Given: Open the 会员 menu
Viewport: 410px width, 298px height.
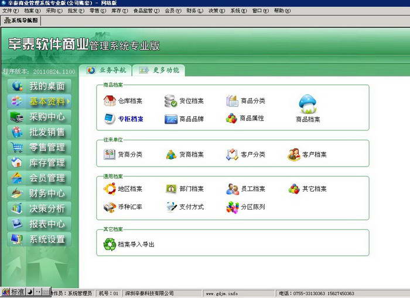Looking at the screenshot, I should (x=173, y=11).
